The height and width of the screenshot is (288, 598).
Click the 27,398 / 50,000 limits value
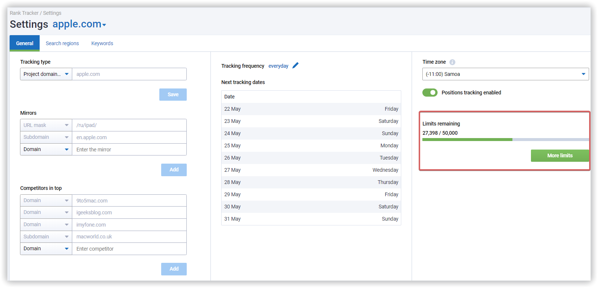[440, 133]
